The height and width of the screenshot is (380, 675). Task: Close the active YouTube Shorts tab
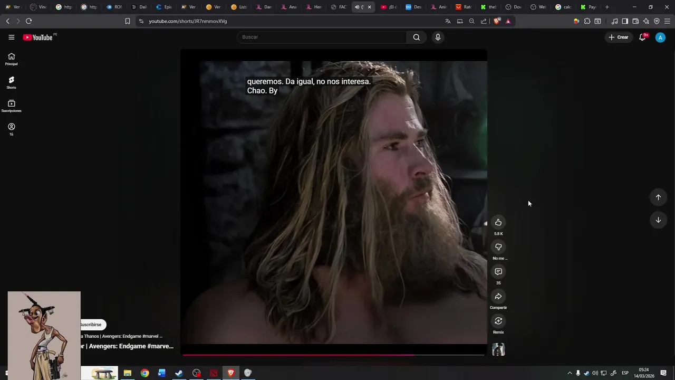[x=369, y=7]
